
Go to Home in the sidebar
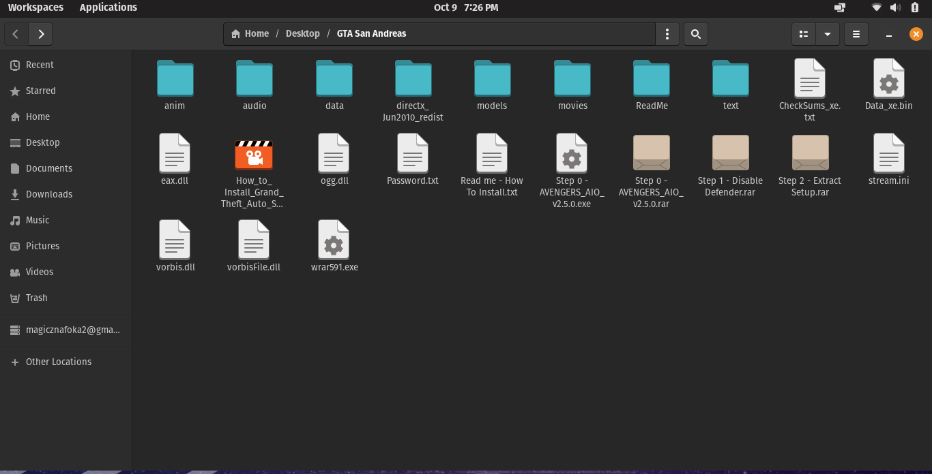coord(65,116)
